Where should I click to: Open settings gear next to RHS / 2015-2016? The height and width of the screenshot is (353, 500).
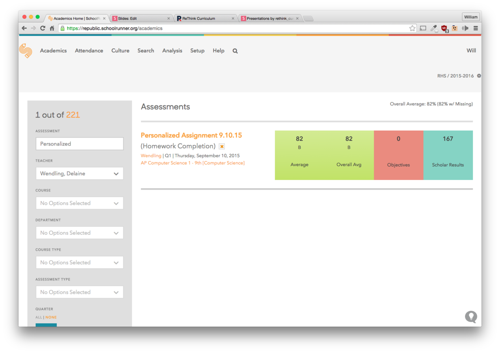[x=479, y=76]
